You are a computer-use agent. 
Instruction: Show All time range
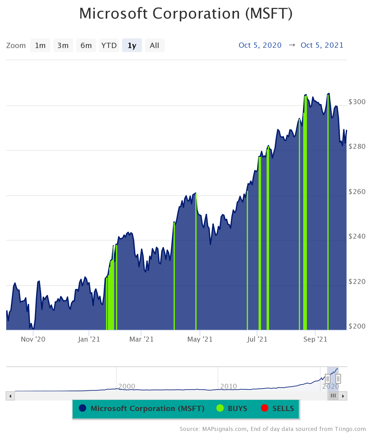(x=155, y=45)
